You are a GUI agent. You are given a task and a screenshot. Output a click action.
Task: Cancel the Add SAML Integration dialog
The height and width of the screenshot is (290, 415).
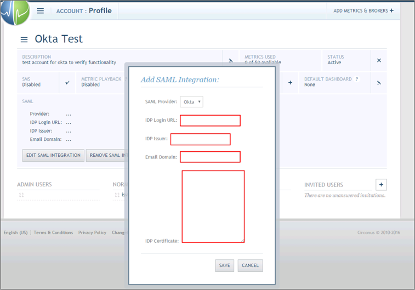click(x=250, y=265)
